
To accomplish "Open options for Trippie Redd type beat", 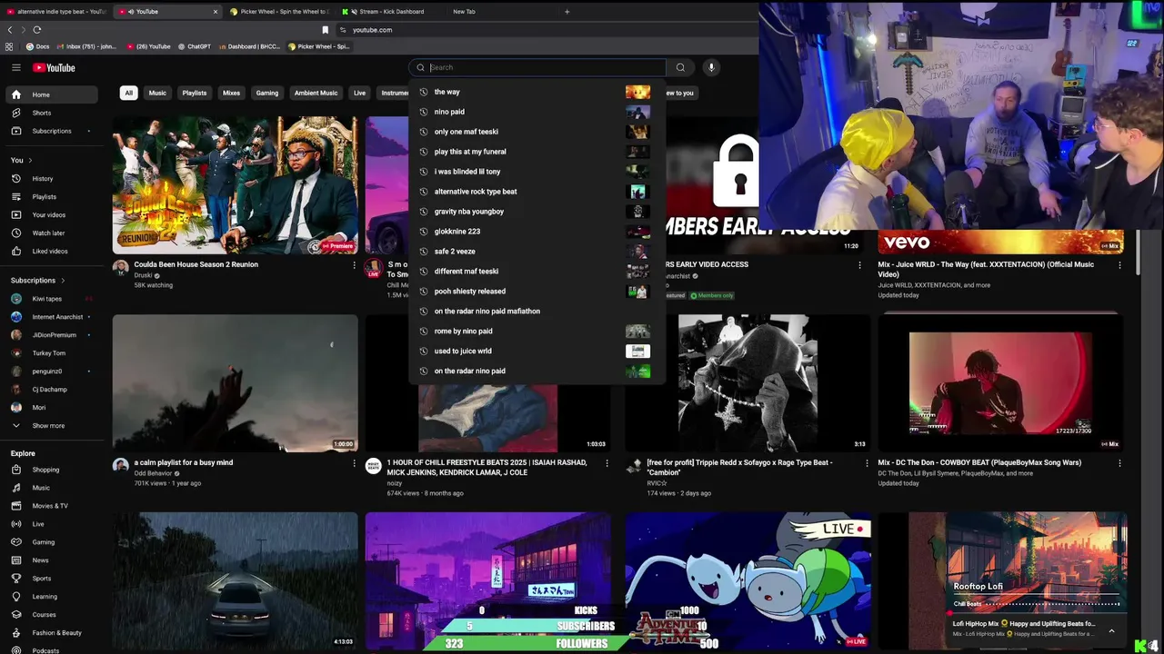I will 867,463.
